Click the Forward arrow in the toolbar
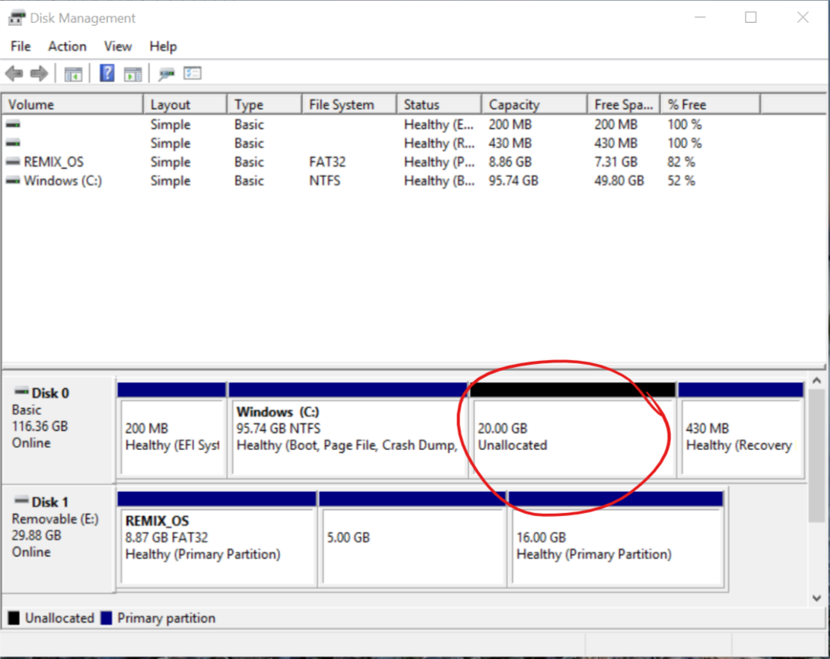Viewport: 830px width, 659px height. tap(39, 74)
